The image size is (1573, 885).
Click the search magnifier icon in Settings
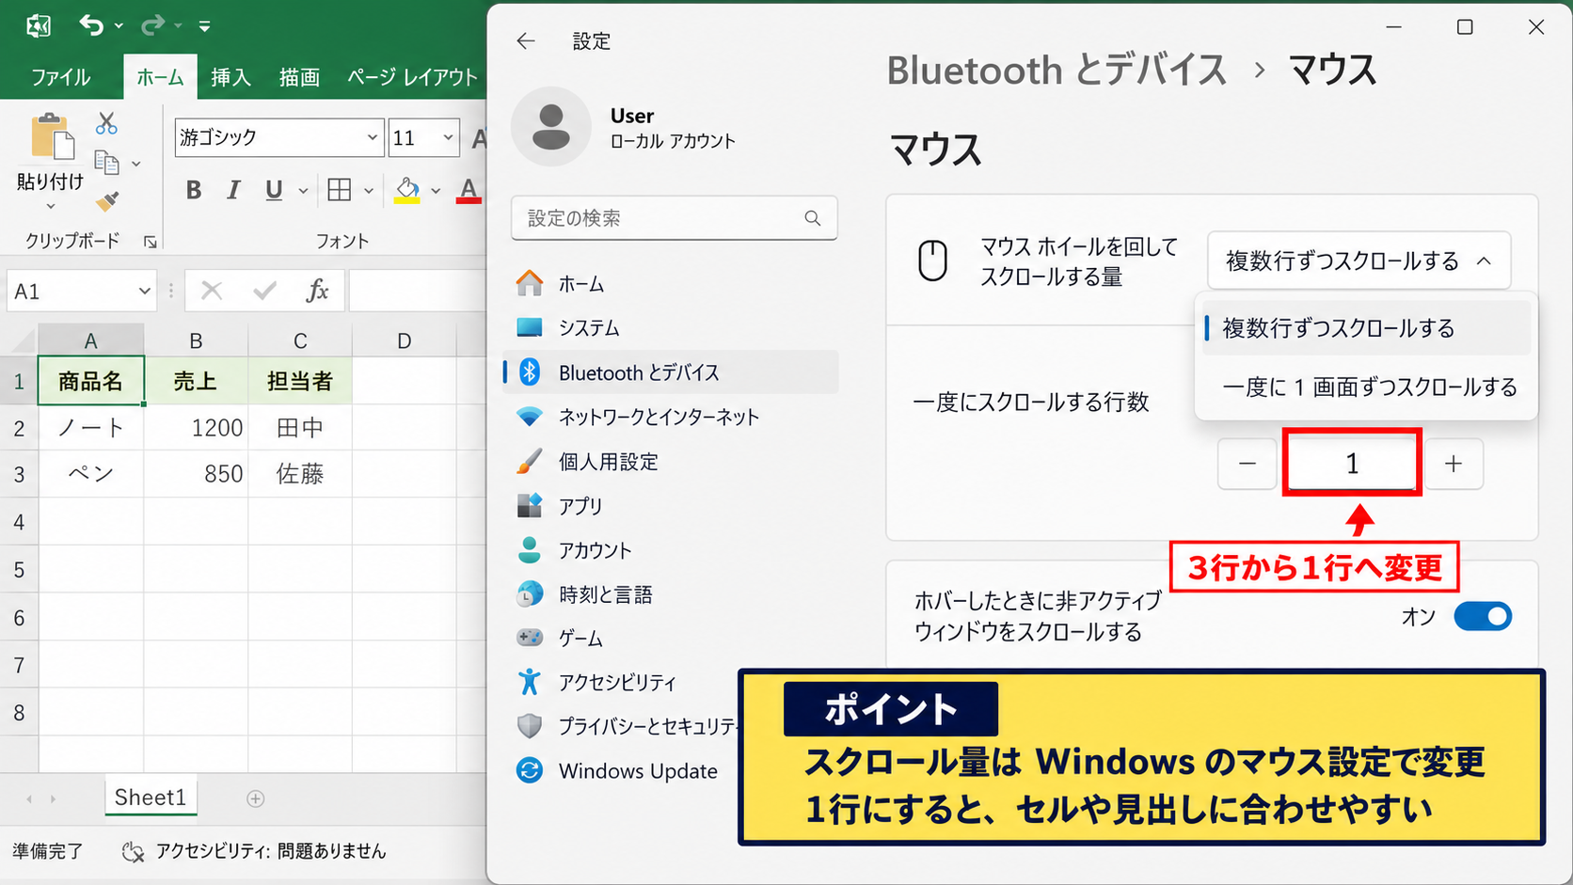click(813, 218)
